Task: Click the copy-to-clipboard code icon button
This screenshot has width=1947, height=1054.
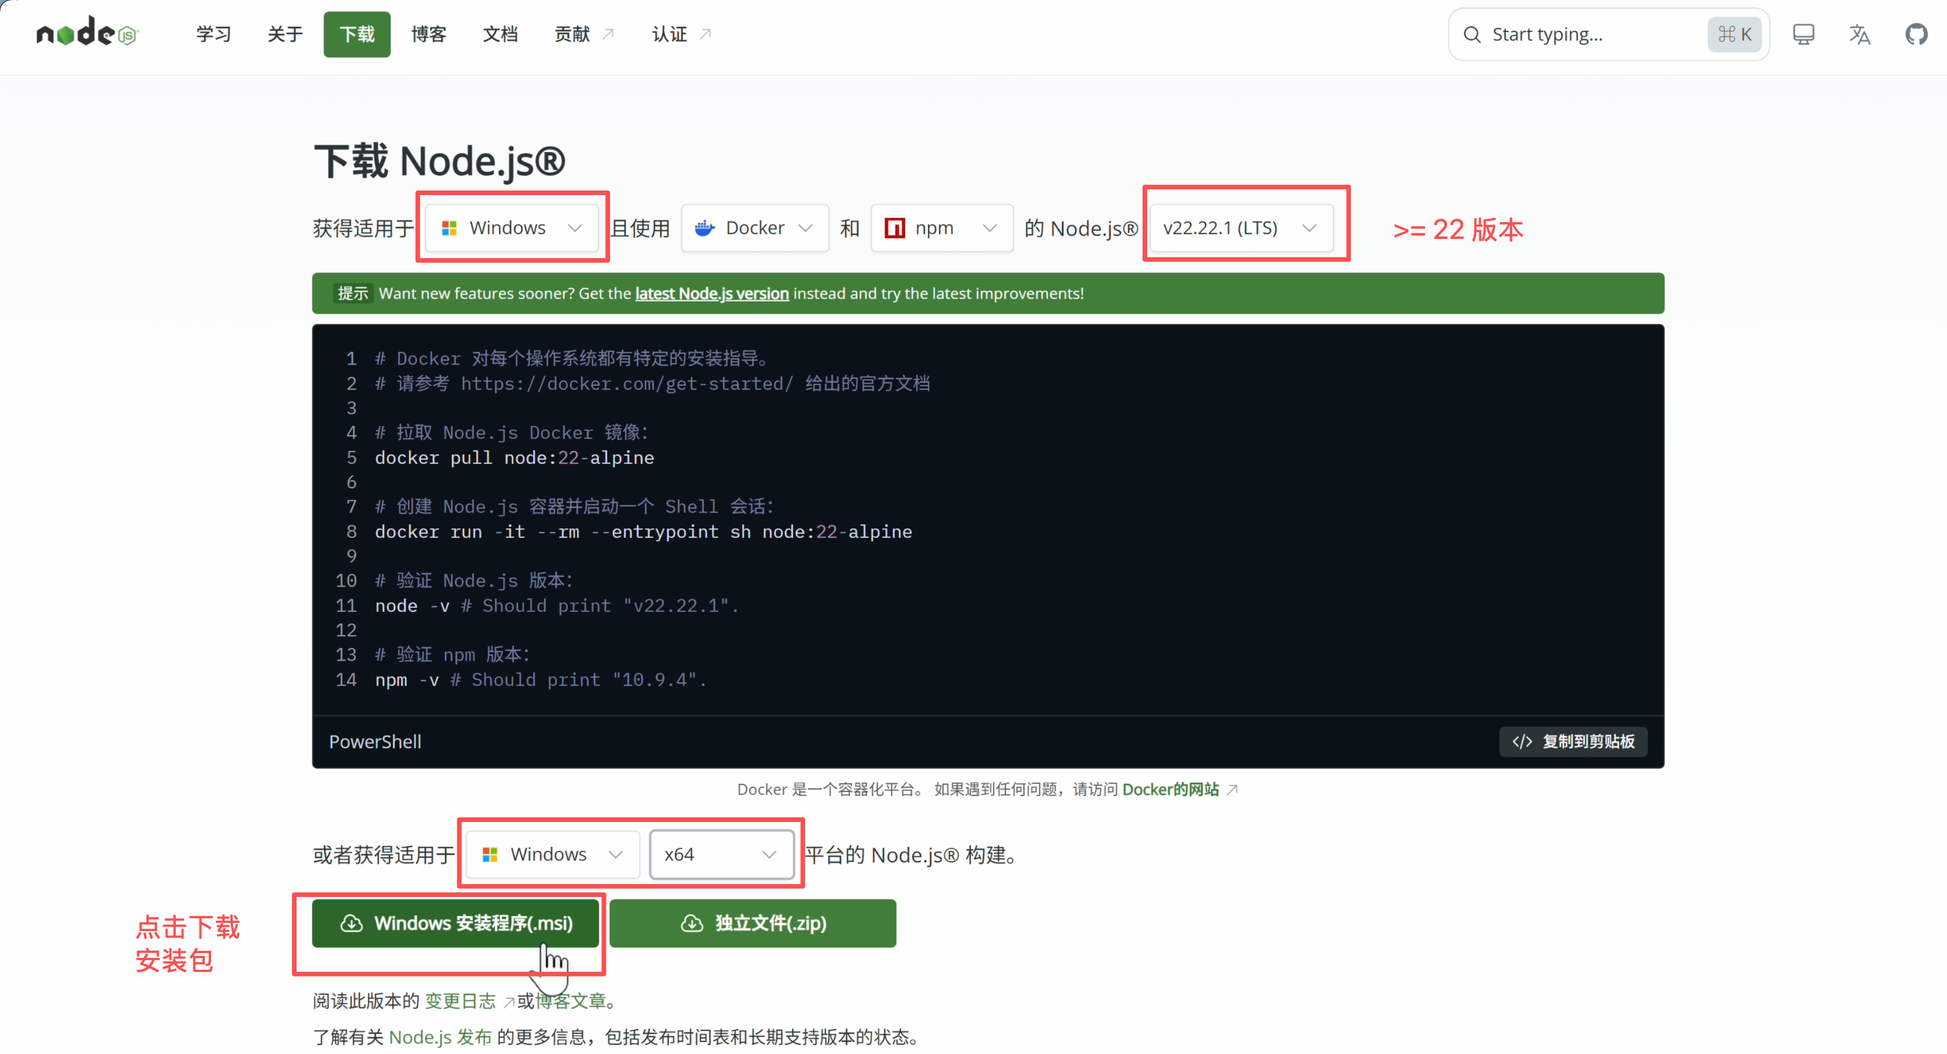Action: click(x=1573, y=742)
